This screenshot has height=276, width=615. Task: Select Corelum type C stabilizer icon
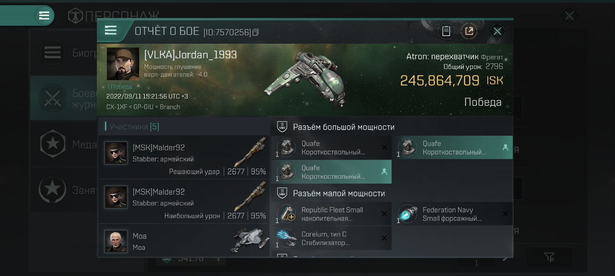[286, 238]
